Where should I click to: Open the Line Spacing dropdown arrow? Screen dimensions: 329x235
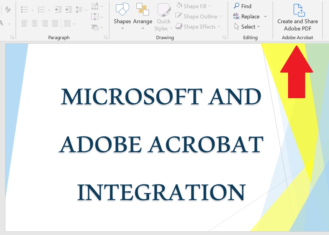[x=86, y=10]
